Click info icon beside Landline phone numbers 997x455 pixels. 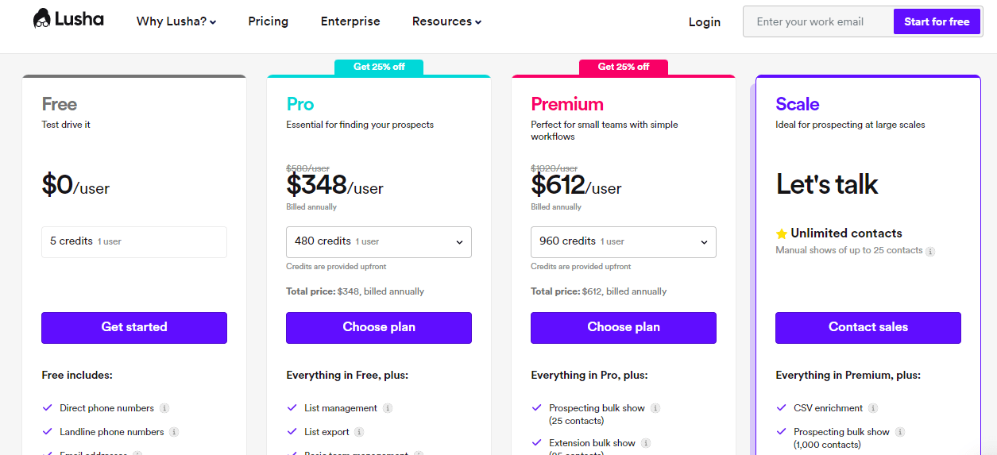(x=174, y=432)
